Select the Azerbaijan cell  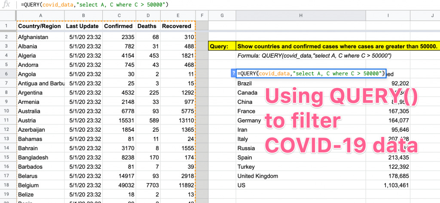pyautogui.click(x=41, y=130)
